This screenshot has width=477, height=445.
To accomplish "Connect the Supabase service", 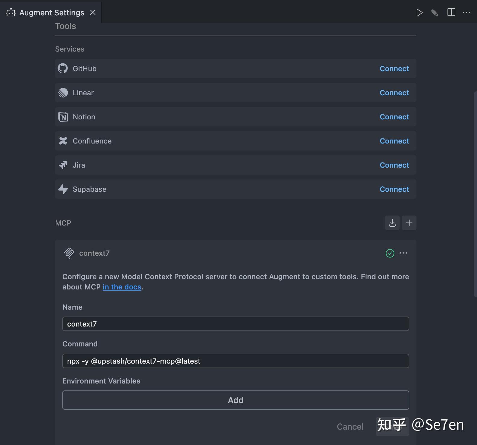I will click(394, 189).
